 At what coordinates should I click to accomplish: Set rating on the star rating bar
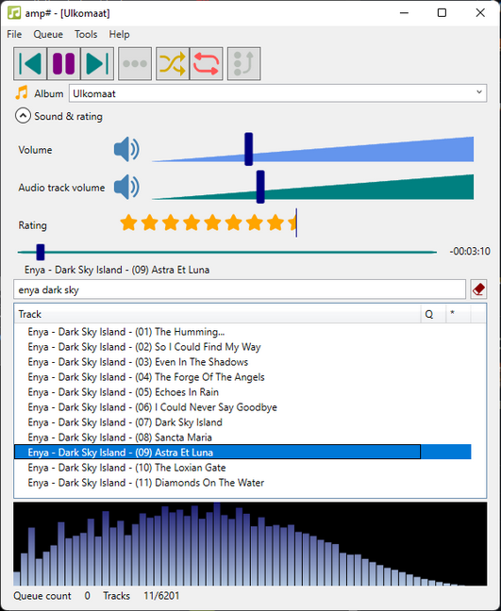click(x=209, y=223)
